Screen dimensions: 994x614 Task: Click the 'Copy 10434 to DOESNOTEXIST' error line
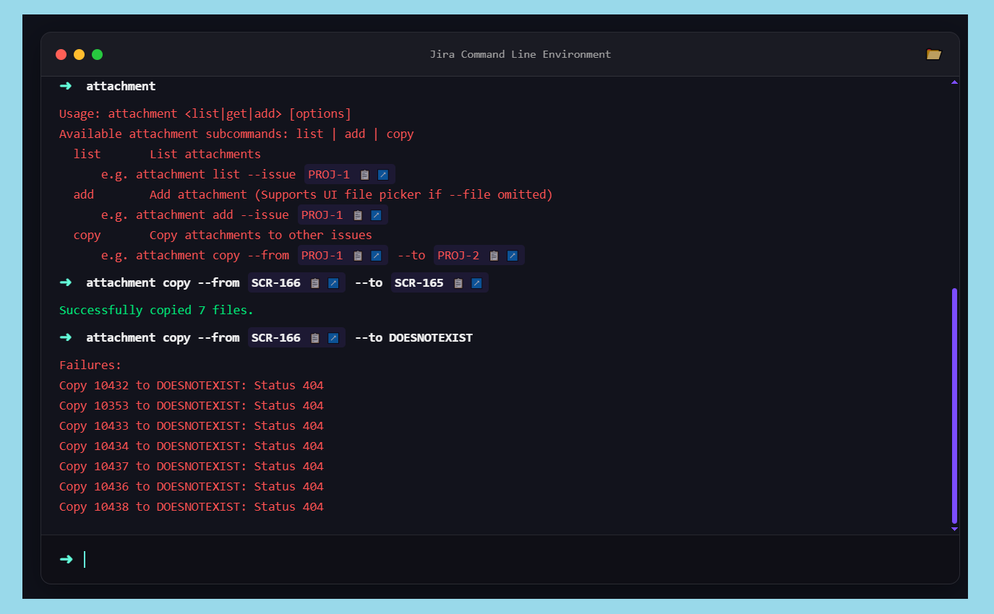(x=192, y=446)
